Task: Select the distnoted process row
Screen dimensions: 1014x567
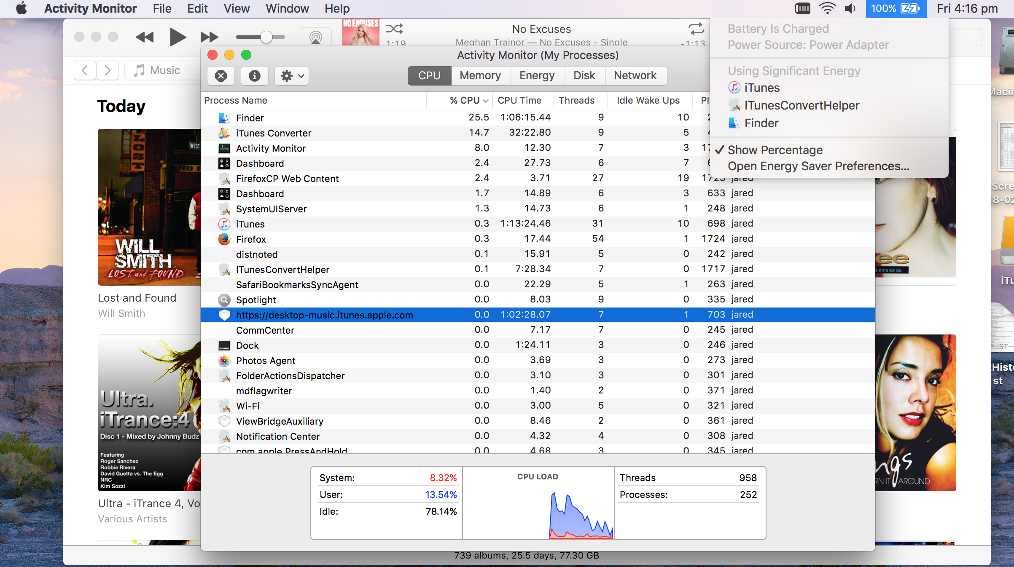Action: coord(538,254)
